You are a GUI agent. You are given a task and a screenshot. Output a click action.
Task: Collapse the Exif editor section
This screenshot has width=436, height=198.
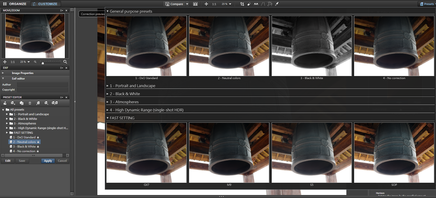pyautogui.click(x=3, y=78)
